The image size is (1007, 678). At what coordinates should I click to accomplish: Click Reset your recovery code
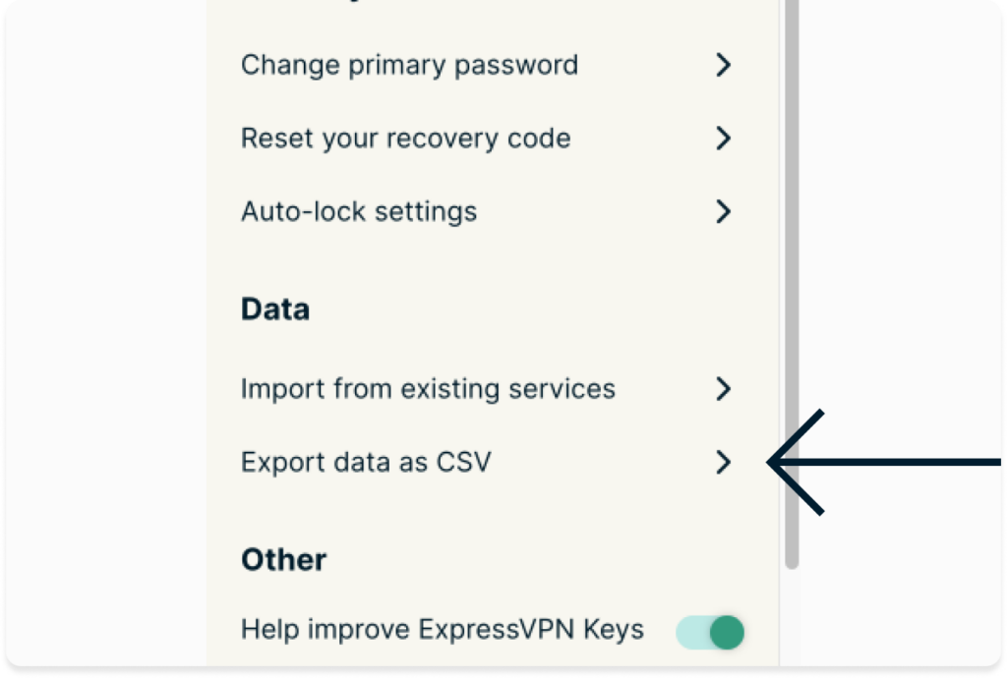click(x=404, y=138)
